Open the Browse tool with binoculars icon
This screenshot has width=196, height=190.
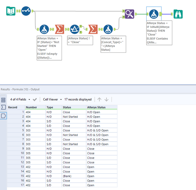[x=178, y=14]
